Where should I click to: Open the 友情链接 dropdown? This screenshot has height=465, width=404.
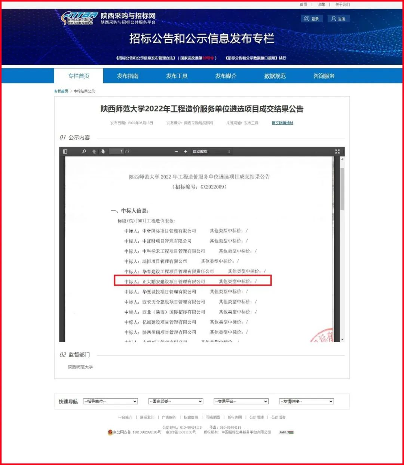(306, 401)
